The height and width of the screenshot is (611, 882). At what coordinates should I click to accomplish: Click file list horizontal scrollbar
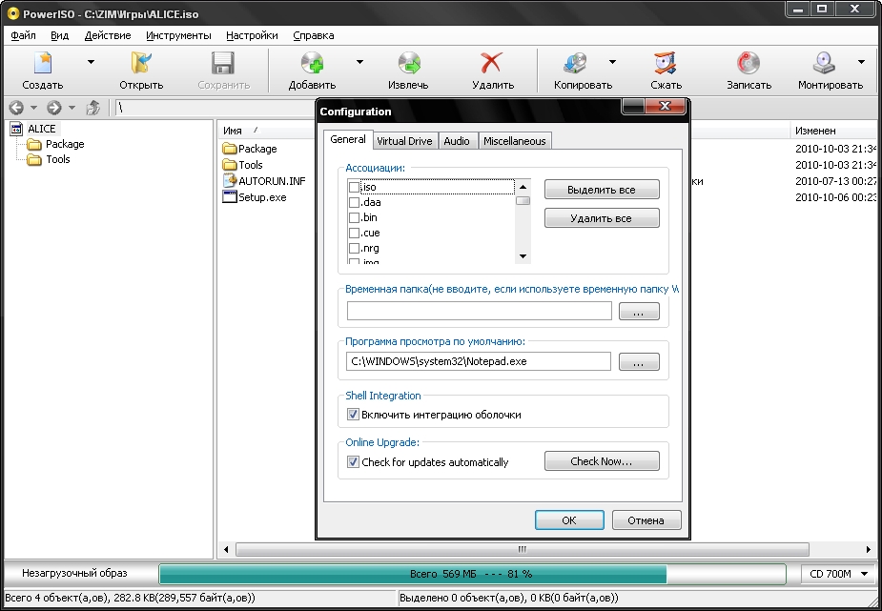point(522,549)
